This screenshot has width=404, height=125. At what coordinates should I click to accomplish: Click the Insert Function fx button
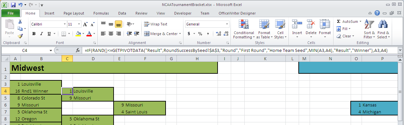click(x=78, y=50)
